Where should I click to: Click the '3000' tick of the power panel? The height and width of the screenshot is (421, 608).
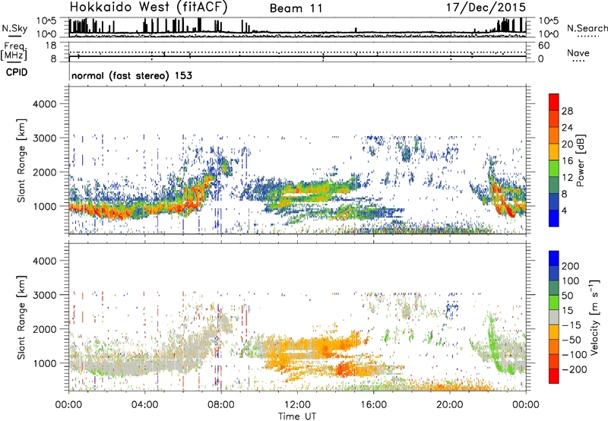point(45,138)
